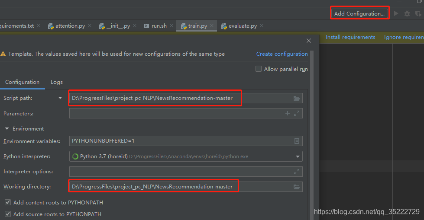Close the run.sh tab
This screenshot has width=424, height=220.
point(172,26)
